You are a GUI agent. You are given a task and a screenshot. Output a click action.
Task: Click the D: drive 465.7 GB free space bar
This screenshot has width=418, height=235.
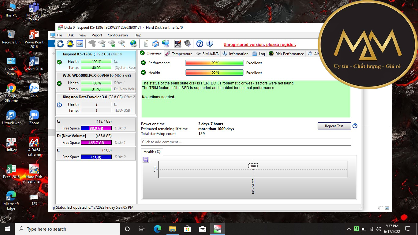click(x=96, y=143)
